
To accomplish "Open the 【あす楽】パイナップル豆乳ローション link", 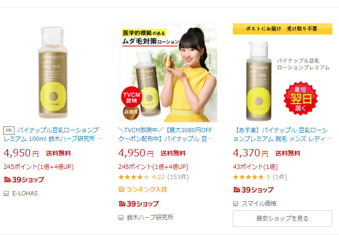I will coord(282,134).
